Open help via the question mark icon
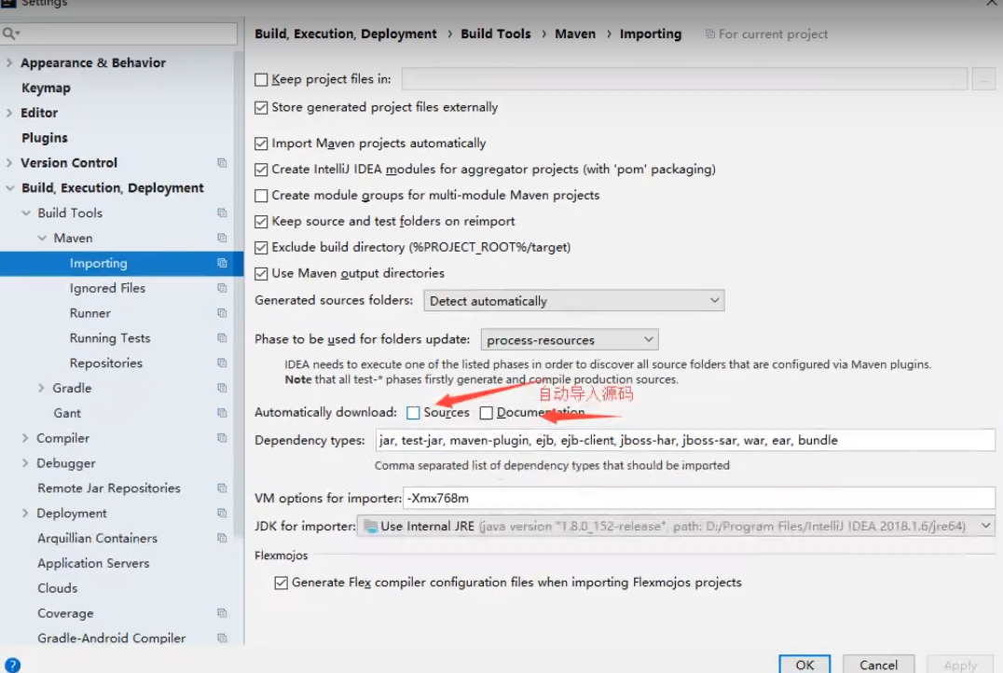Viewport: 1003px width, 673px height. (x=12, y=666)
